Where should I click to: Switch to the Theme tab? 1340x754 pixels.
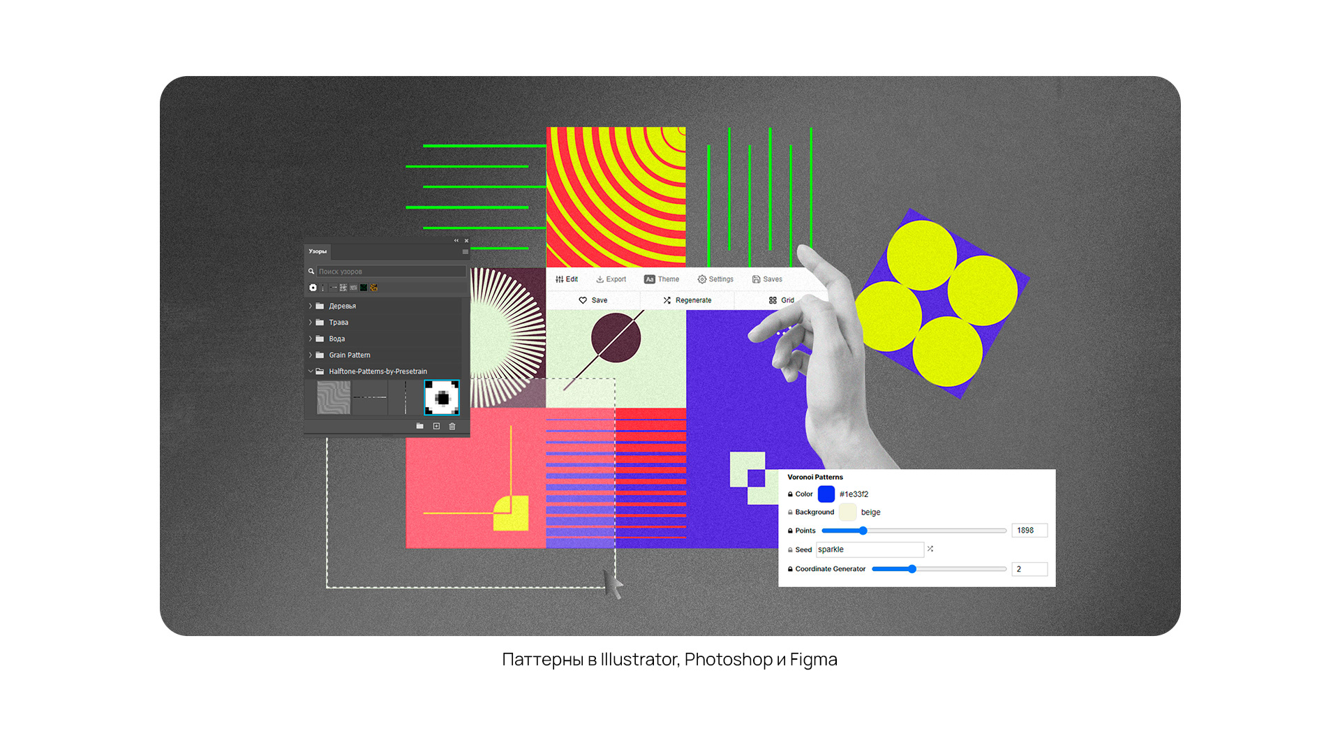(x=662, y=279)
